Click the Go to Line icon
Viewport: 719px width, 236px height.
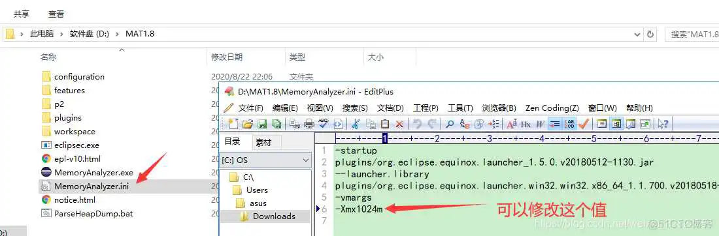click(493, 123)
